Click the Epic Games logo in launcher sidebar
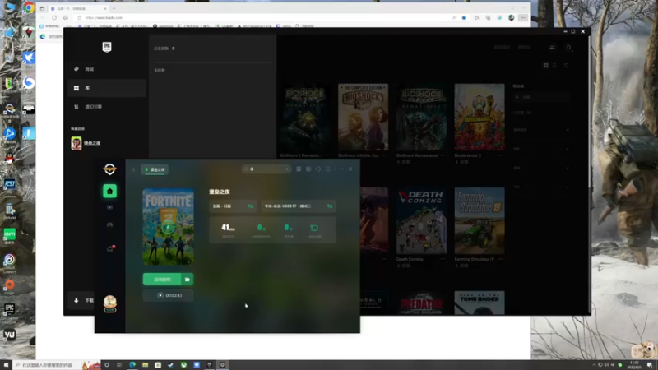The height and width of the screenshot is (370, 658). [107, 47]
